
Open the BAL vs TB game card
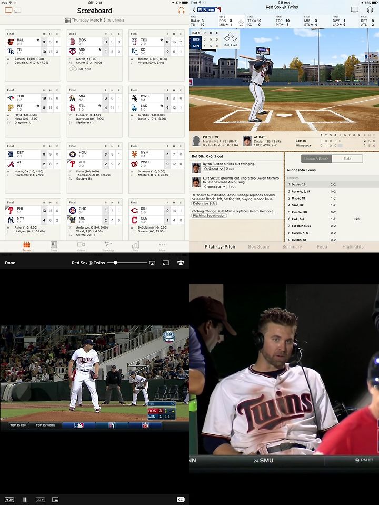[33, 56]
